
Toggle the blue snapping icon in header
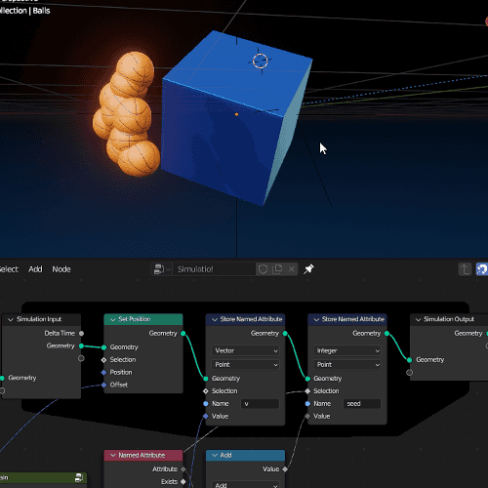click(482, 269)
